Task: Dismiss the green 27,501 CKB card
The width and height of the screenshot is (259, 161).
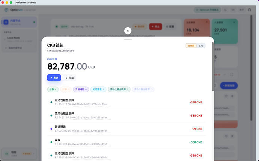Action: pos(234,22)
